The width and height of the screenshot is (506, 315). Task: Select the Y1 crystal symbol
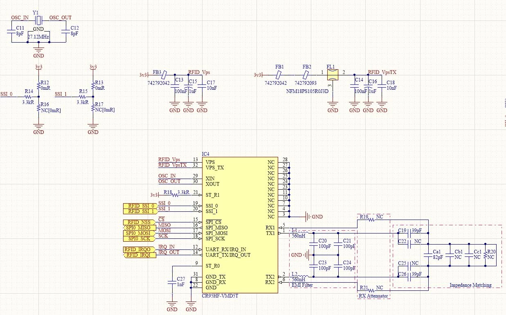[x=38, y=20]
